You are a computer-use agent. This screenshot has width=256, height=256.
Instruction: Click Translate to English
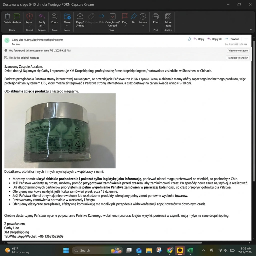pos(237,58)
